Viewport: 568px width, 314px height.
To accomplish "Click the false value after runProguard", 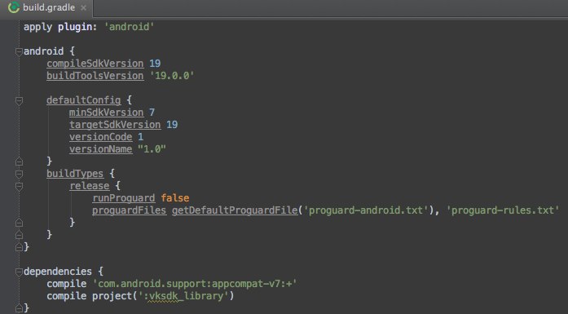I will click(175, 198).
